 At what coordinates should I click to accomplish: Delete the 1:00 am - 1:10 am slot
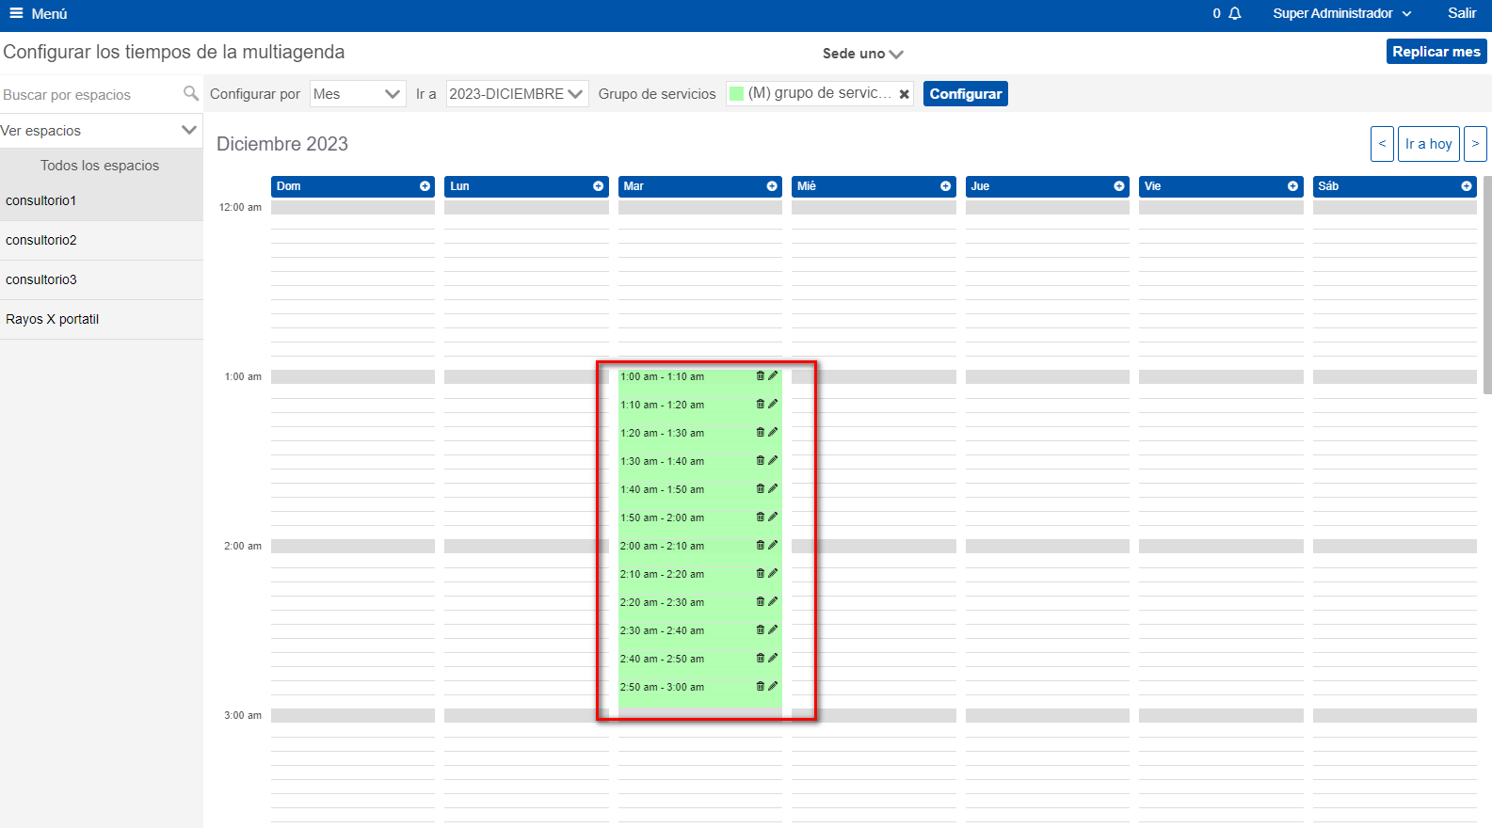pyautogui.click(x=761, y=375)
